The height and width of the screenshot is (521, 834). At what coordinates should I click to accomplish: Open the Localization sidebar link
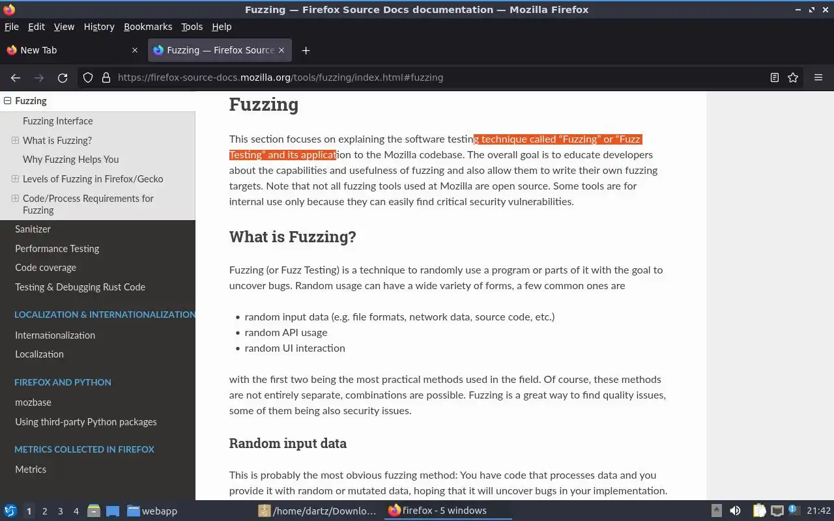point(39,354)
